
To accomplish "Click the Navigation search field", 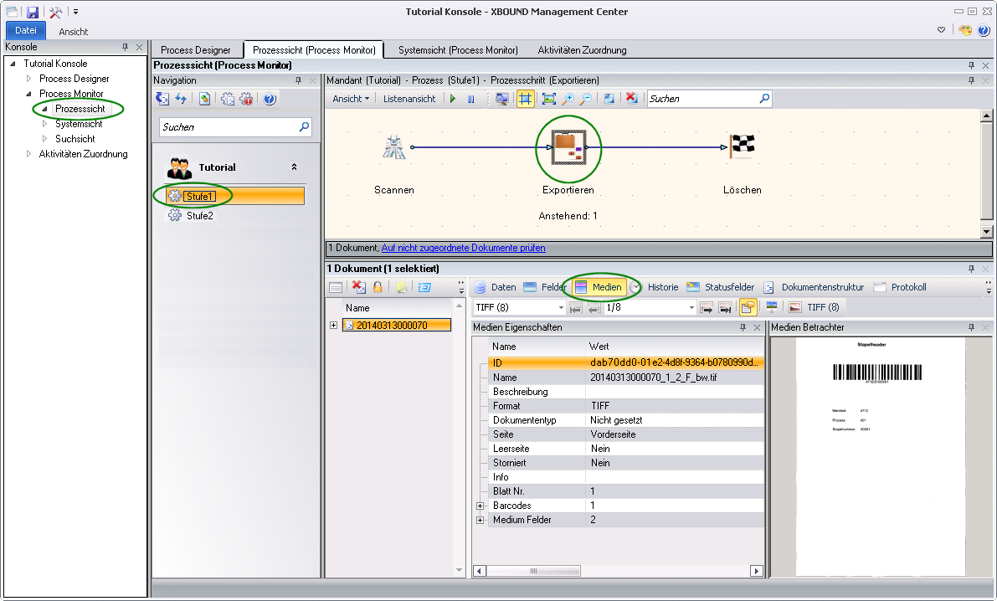I will click(228, 127).
